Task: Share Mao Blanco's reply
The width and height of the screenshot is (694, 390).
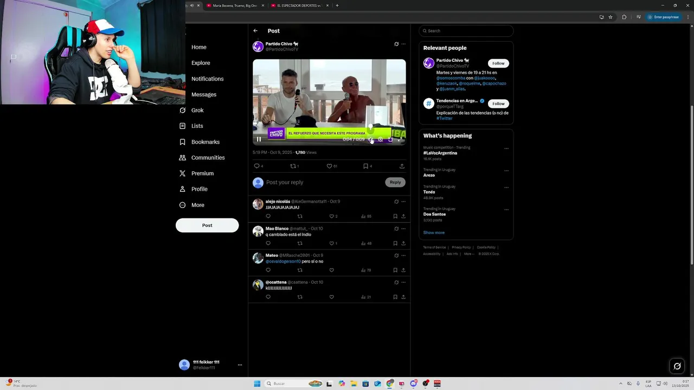Action: point(403,243)
